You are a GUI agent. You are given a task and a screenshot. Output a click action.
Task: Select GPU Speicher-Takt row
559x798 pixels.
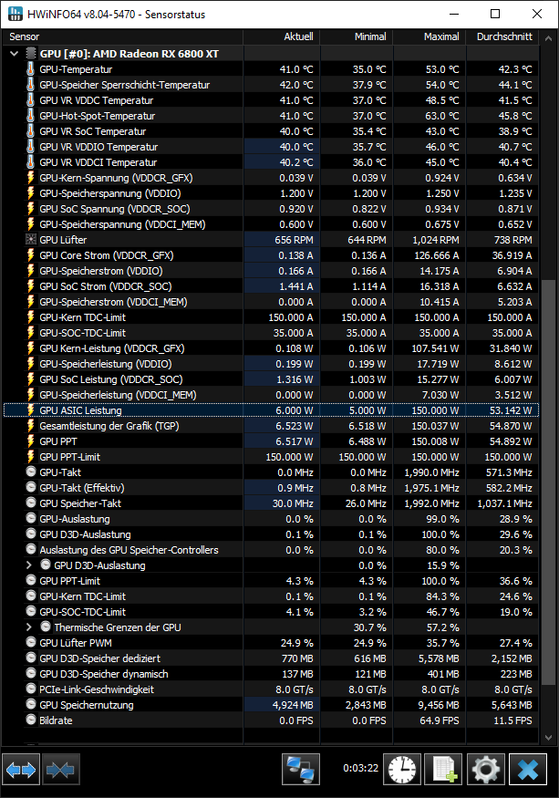271,503
